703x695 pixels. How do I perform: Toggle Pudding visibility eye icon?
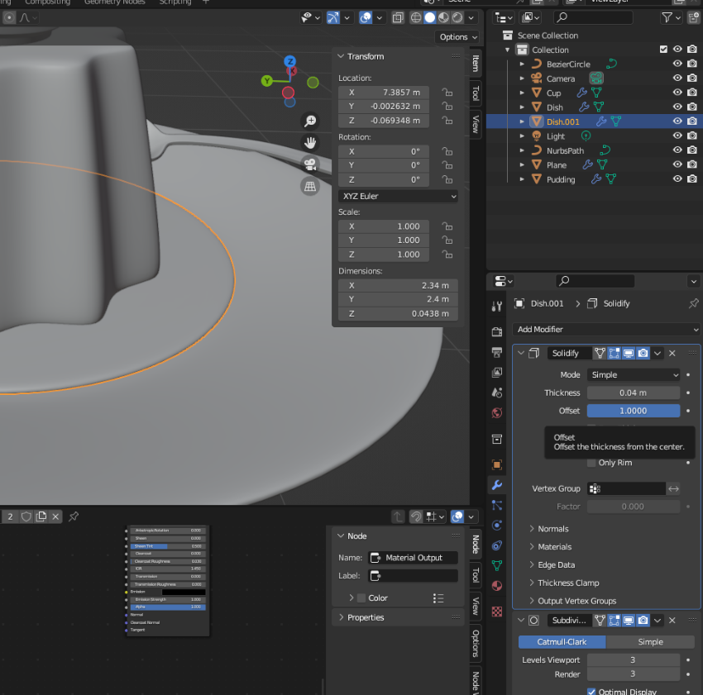click(677, 179)
